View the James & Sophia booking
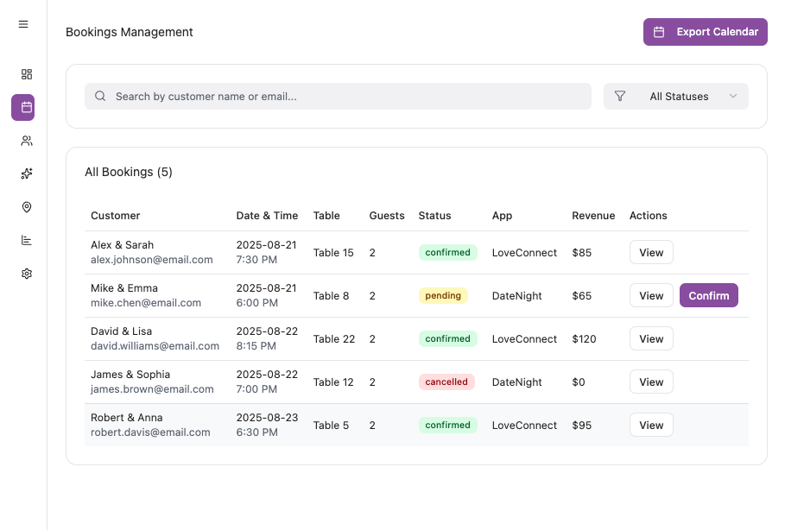Image resolution: width=785 pixels, height=530 pixels. (x=651, y=382)
